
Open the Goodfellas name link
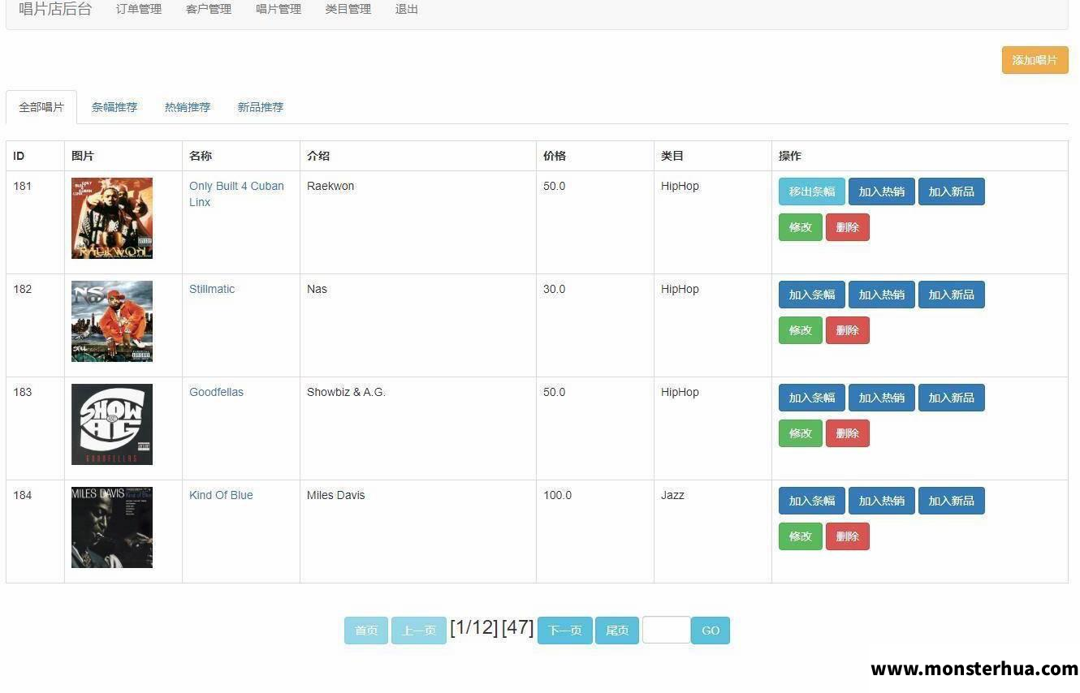tap(216, 392)
